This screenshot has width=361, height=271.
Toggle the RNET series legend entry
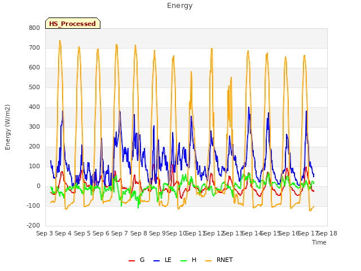coord(219,260)
